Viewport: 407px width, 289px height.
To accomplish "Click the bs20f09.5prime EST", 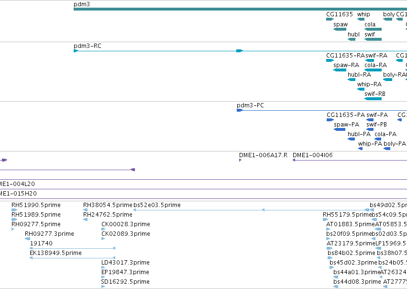I will click(329, 239).
